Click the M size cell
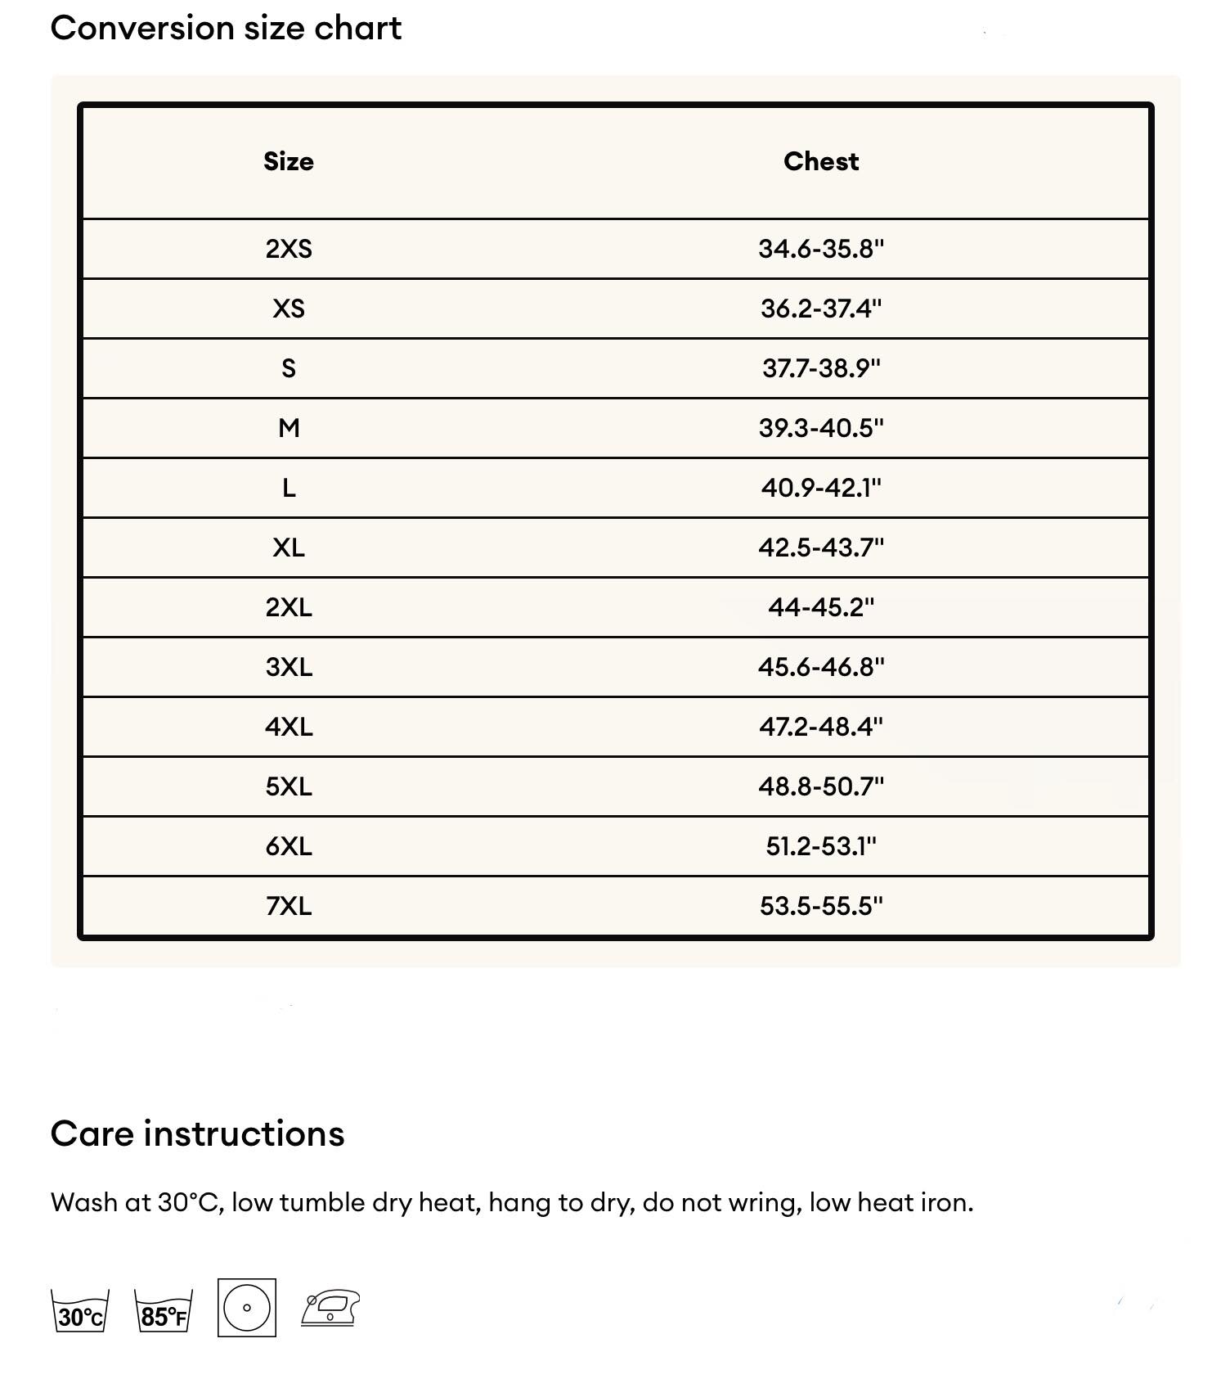Screen dimensions: 1230x1379 coord(289,428)
